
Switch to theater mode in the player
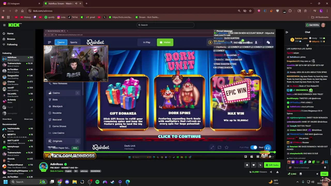(258, 157)
